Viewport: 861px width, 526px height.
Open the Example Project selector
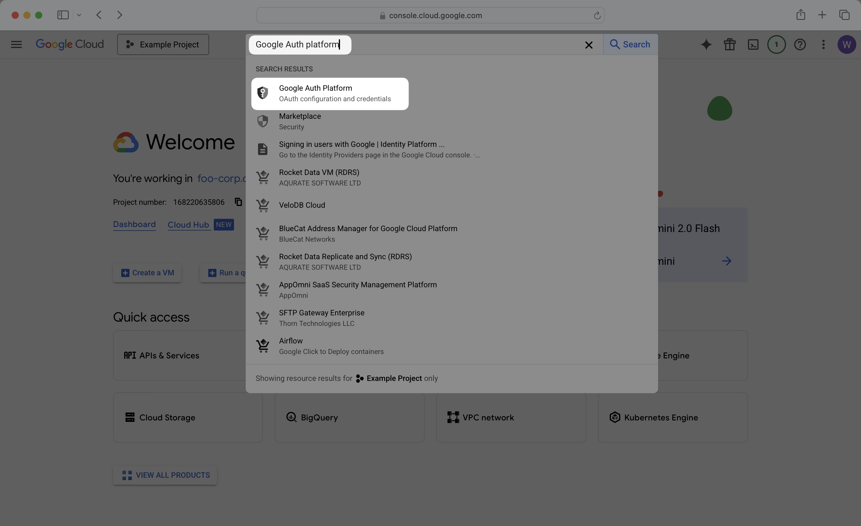tap(163, 44)
